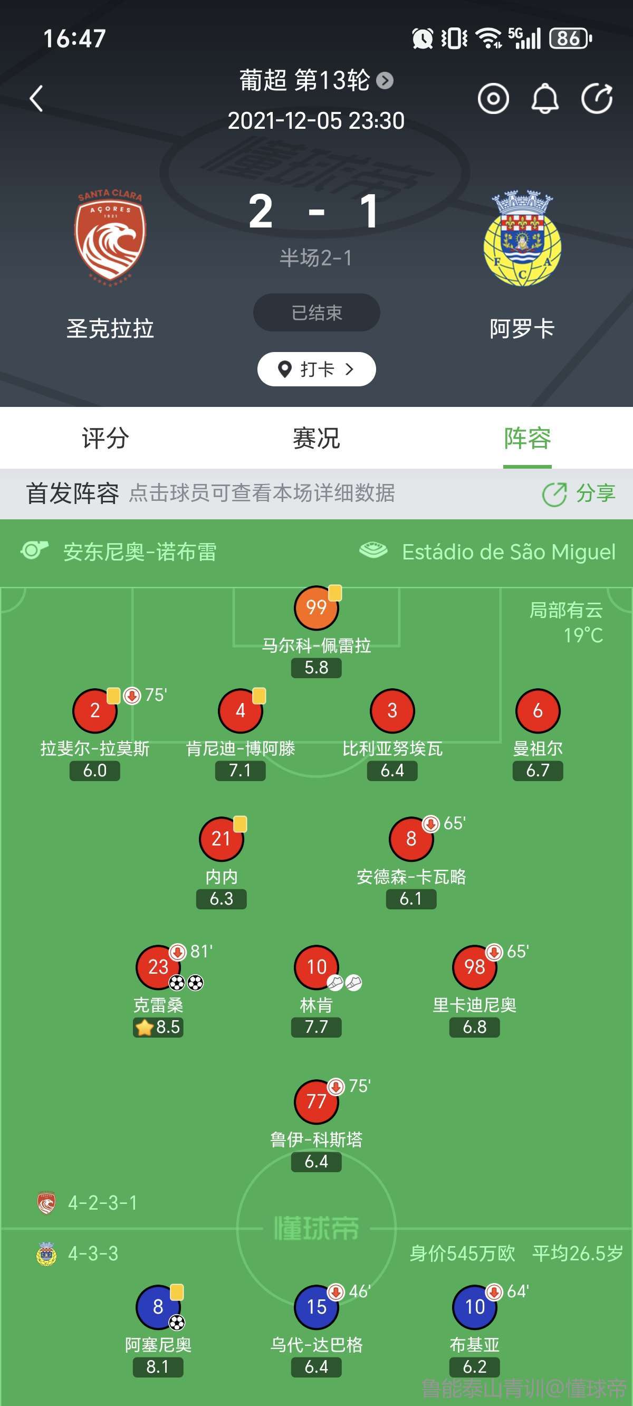633x1406 pixels.
Task: Tap the back arrow icon
Action: point(36,99)
